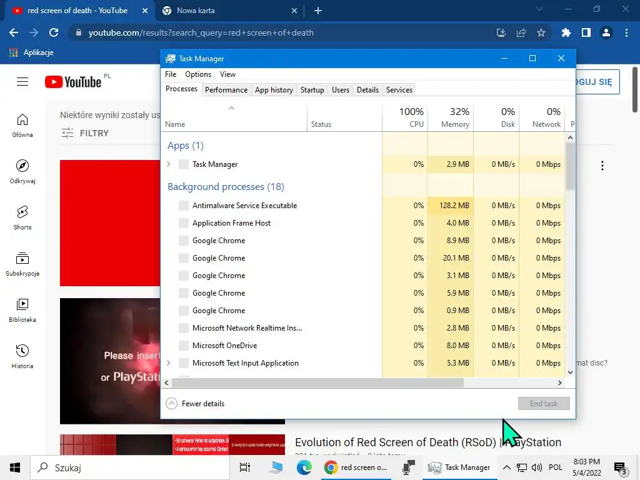
Task: Open Evolution of Red Screen of Death video
Action: tap(427, 442)
